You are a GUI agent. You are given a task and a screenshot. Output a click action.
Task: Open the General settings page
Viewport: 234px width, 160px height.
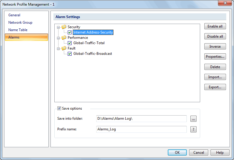(x=14, y=15)
